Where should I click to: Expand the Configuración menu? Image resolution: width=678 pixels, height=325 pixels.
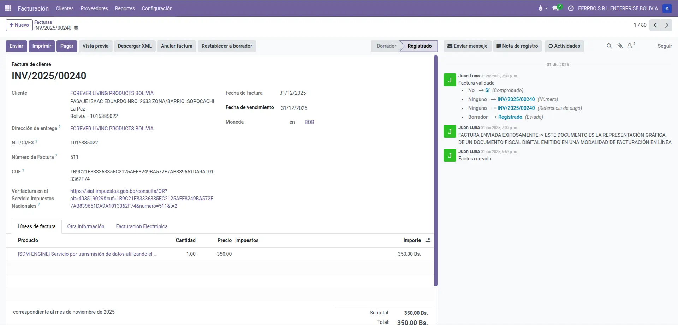click(157, 8)
